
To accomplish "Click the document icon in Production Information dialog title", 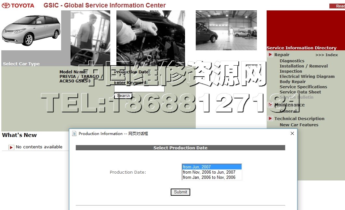I will [74, 133].
